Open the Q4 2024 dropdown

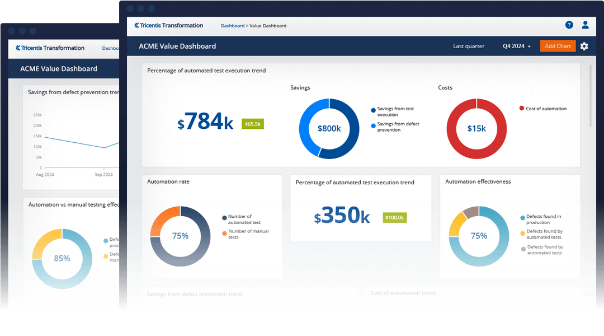click(x=515, y=46)
